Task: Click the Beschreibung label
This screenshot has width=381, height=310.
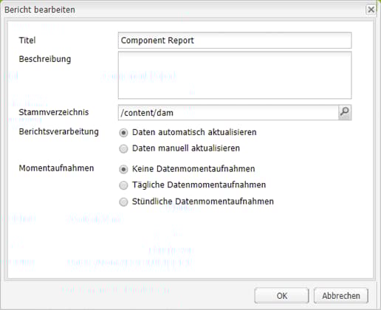Action: click(x=45, y=59)
